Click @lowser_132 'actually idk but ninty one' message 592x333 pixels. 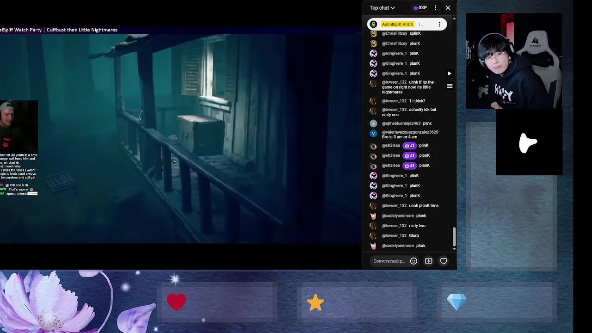point(409,112)
